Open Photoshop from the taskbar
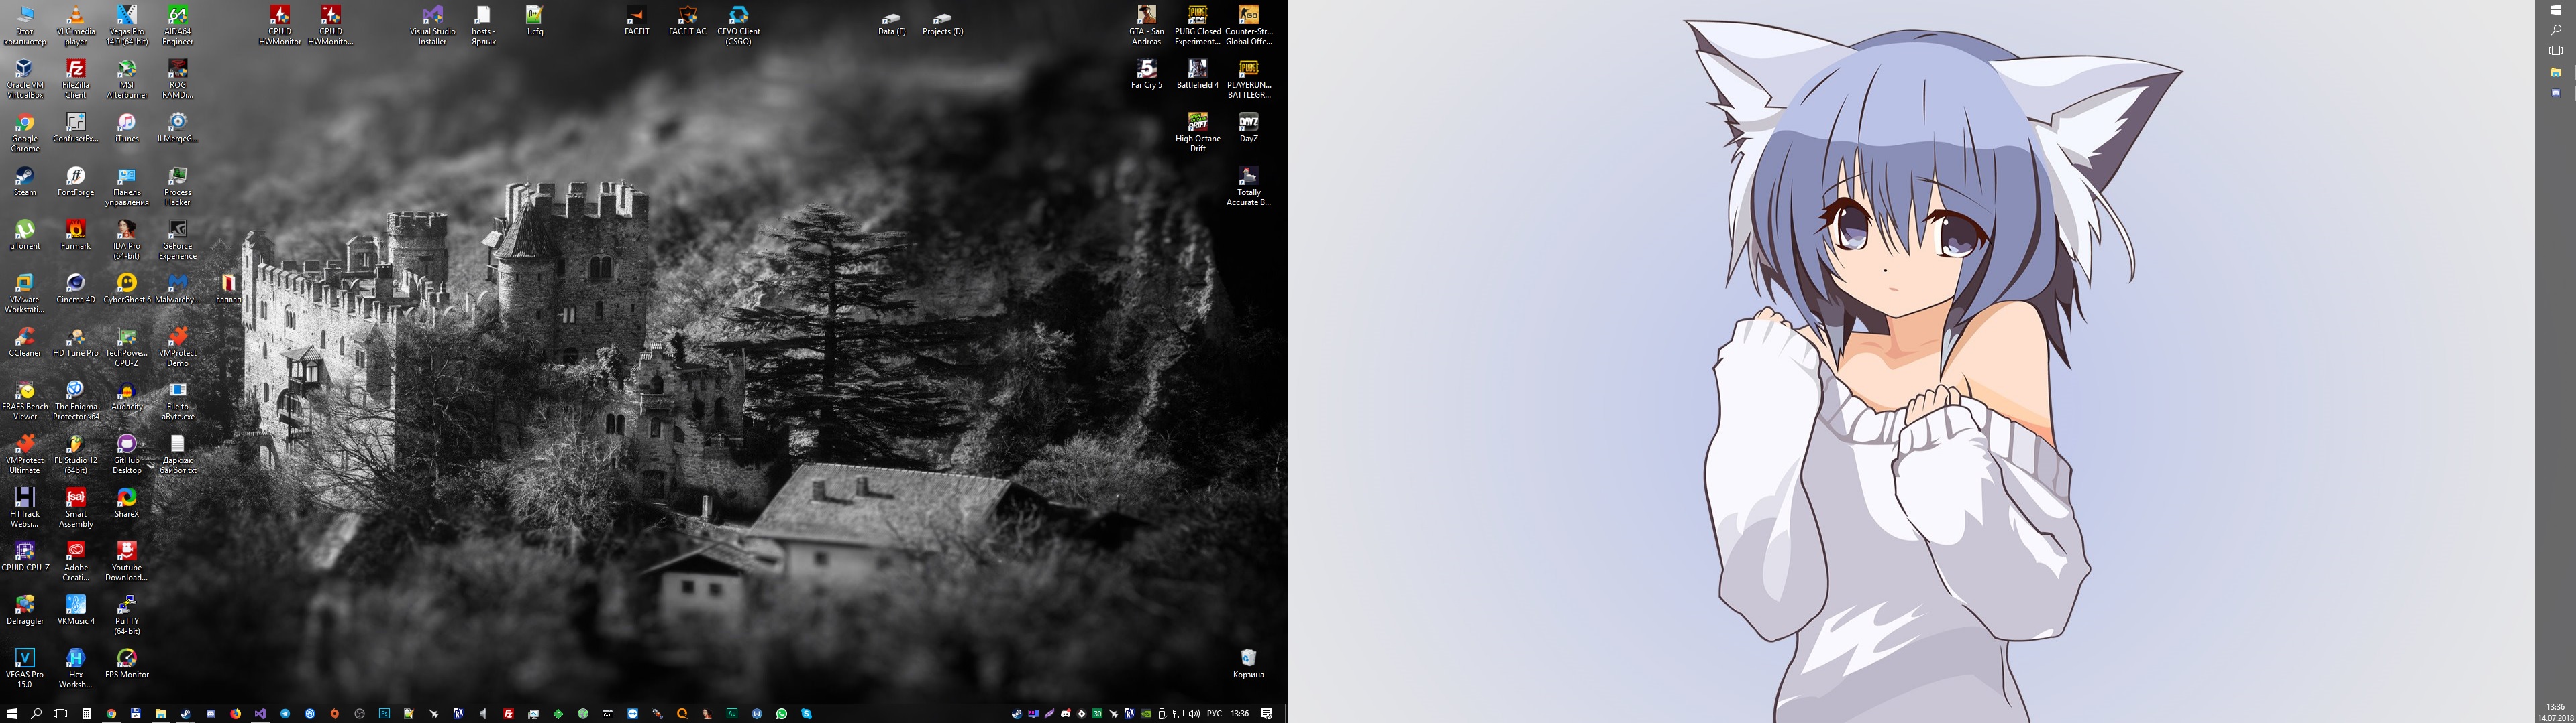This screenshot has width=2576, height=723. (384, 714)
